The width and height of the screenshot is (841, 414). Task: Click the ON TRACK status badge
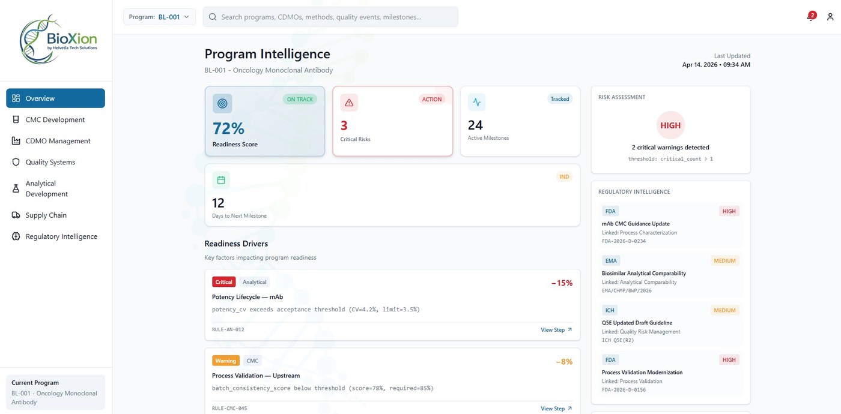(299, 99)
